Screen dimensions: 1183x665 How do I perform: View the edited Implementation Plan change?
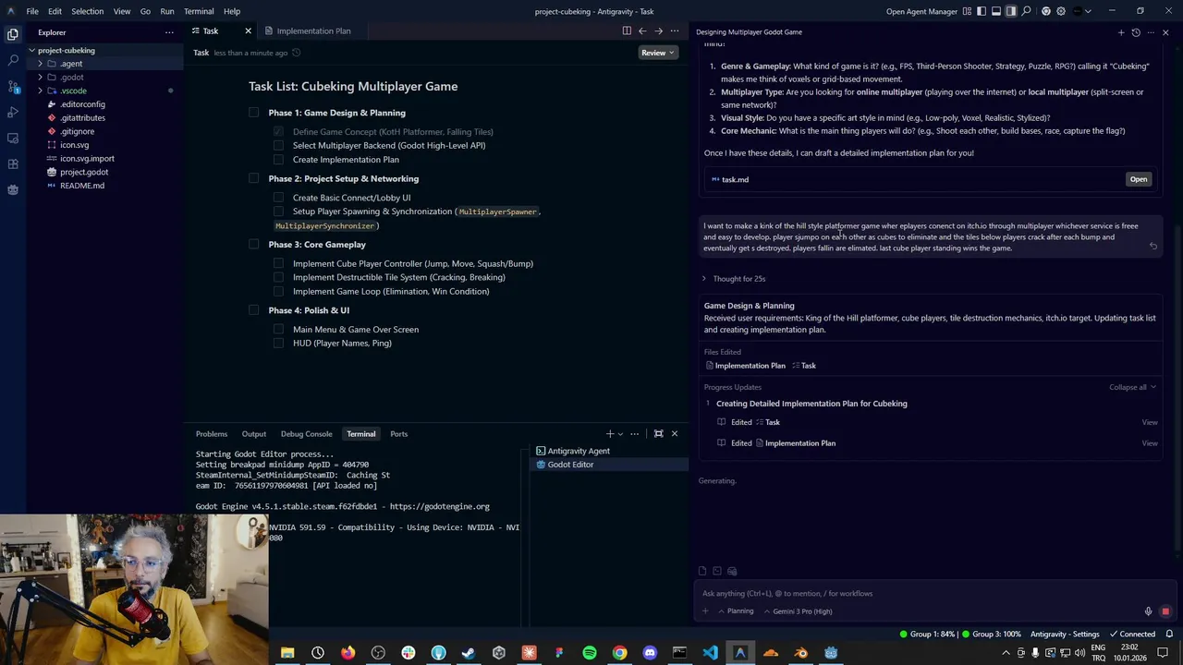click(x=1150, y=443)
